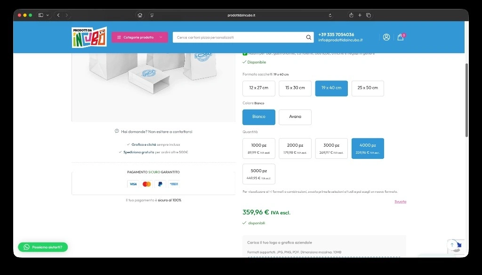This screenshot has width=482, height=275.
Task: Click the paper bags product image
Action: [153, 87]
